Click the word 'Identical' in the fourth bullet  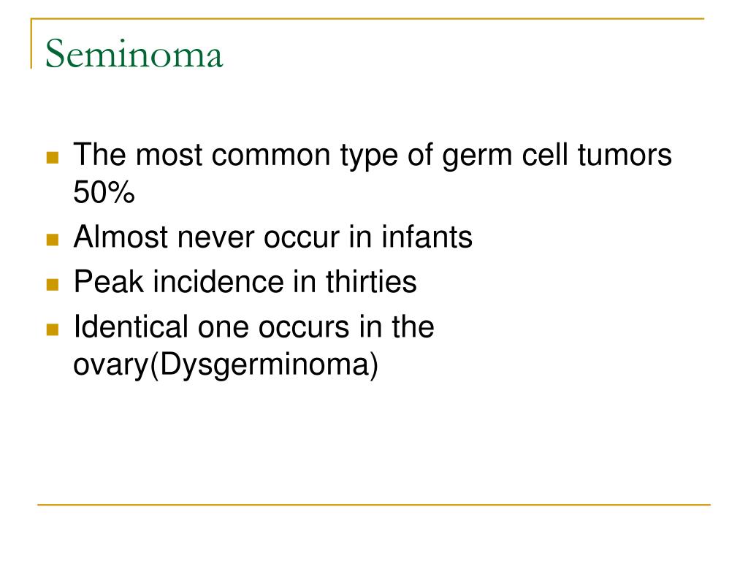[130, 327]
